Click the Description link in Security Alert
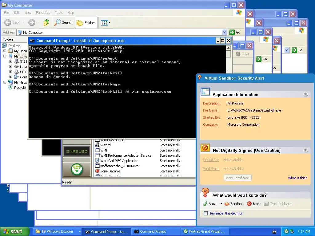Screen dimensions: 315x236 [212, 103]
